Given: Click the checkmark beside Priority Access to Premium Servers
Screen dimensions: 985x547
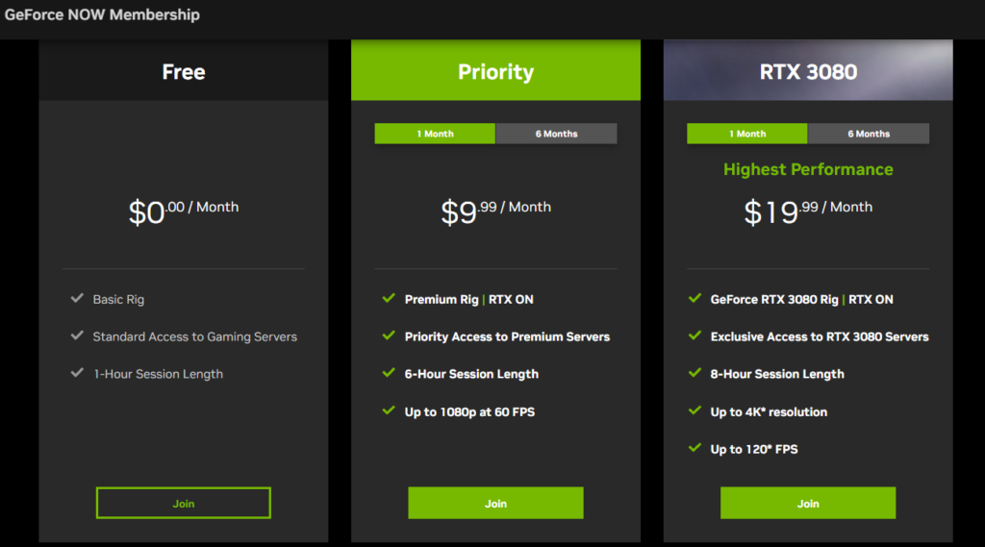Looking at the screenshot, I should coord(389,336).
